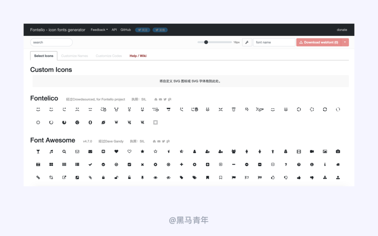Select the devil emoticon icon

116,109
